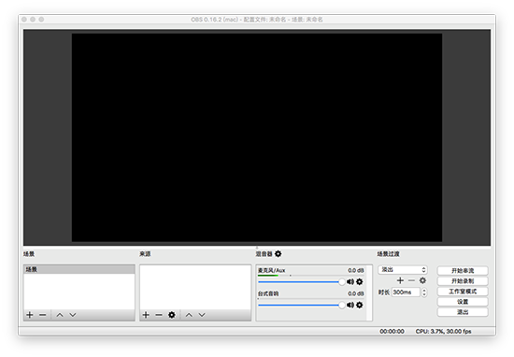The image size is (514, 357).
Task: Open the 淡出 transition dropdown
Action: (403, 270)
